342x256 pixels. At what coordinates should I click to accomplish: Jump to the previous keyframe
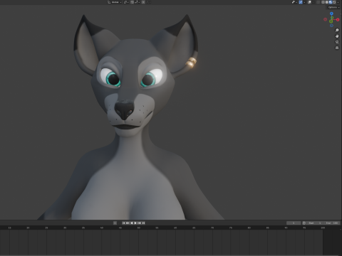128,223
